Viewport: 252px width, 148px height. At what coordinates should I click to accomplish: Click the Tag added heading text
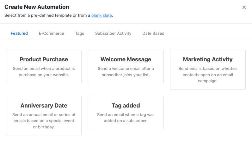126,106
